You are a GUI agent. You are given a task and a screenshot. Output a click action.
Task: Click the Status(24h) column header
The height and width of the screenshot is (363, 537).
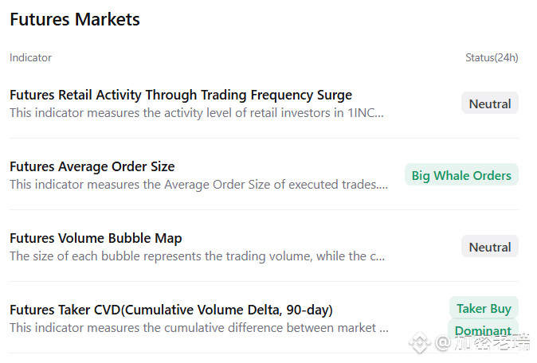(x=492, y=57)
